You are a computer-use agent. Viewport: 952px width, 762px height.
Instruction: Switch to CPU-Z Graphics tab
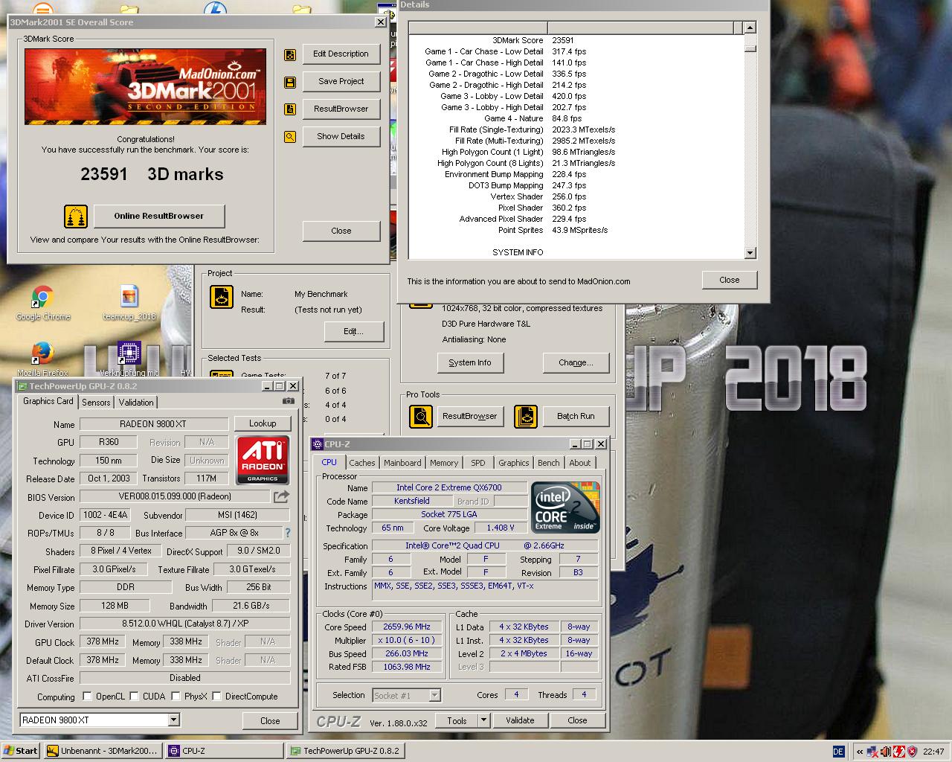[514, 463]
